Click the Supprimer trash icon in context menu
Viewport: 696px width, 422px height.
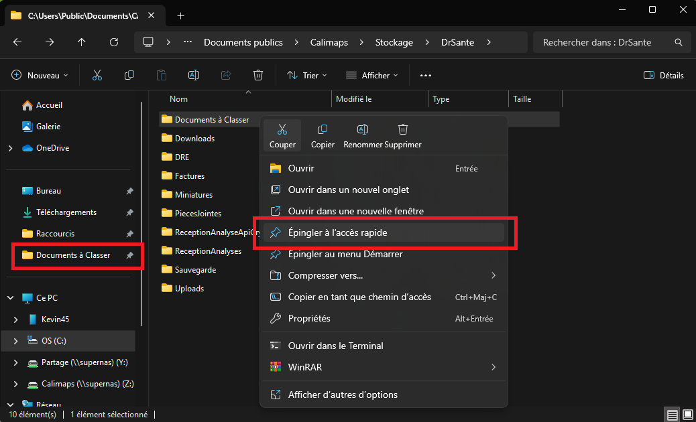coord(403,130)
